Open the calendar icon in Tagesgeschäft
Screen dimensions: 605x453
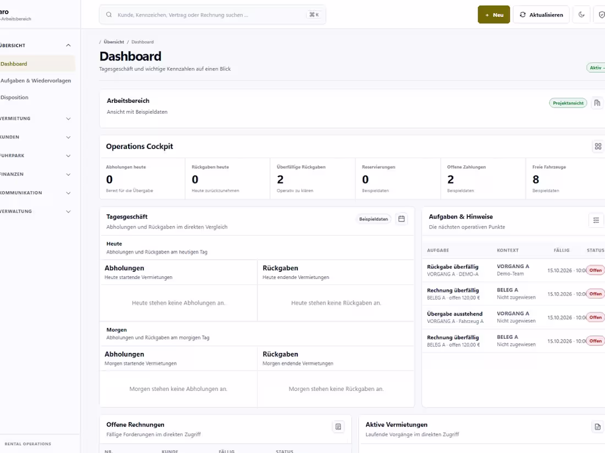point(402,219)
